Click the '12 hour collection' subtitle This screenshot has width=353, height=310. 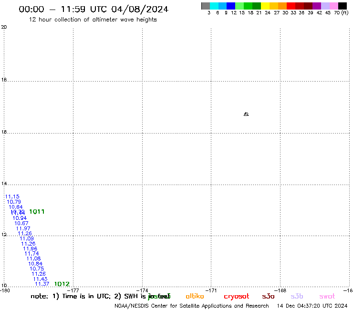pyautogui.click(x=93, y=20)
